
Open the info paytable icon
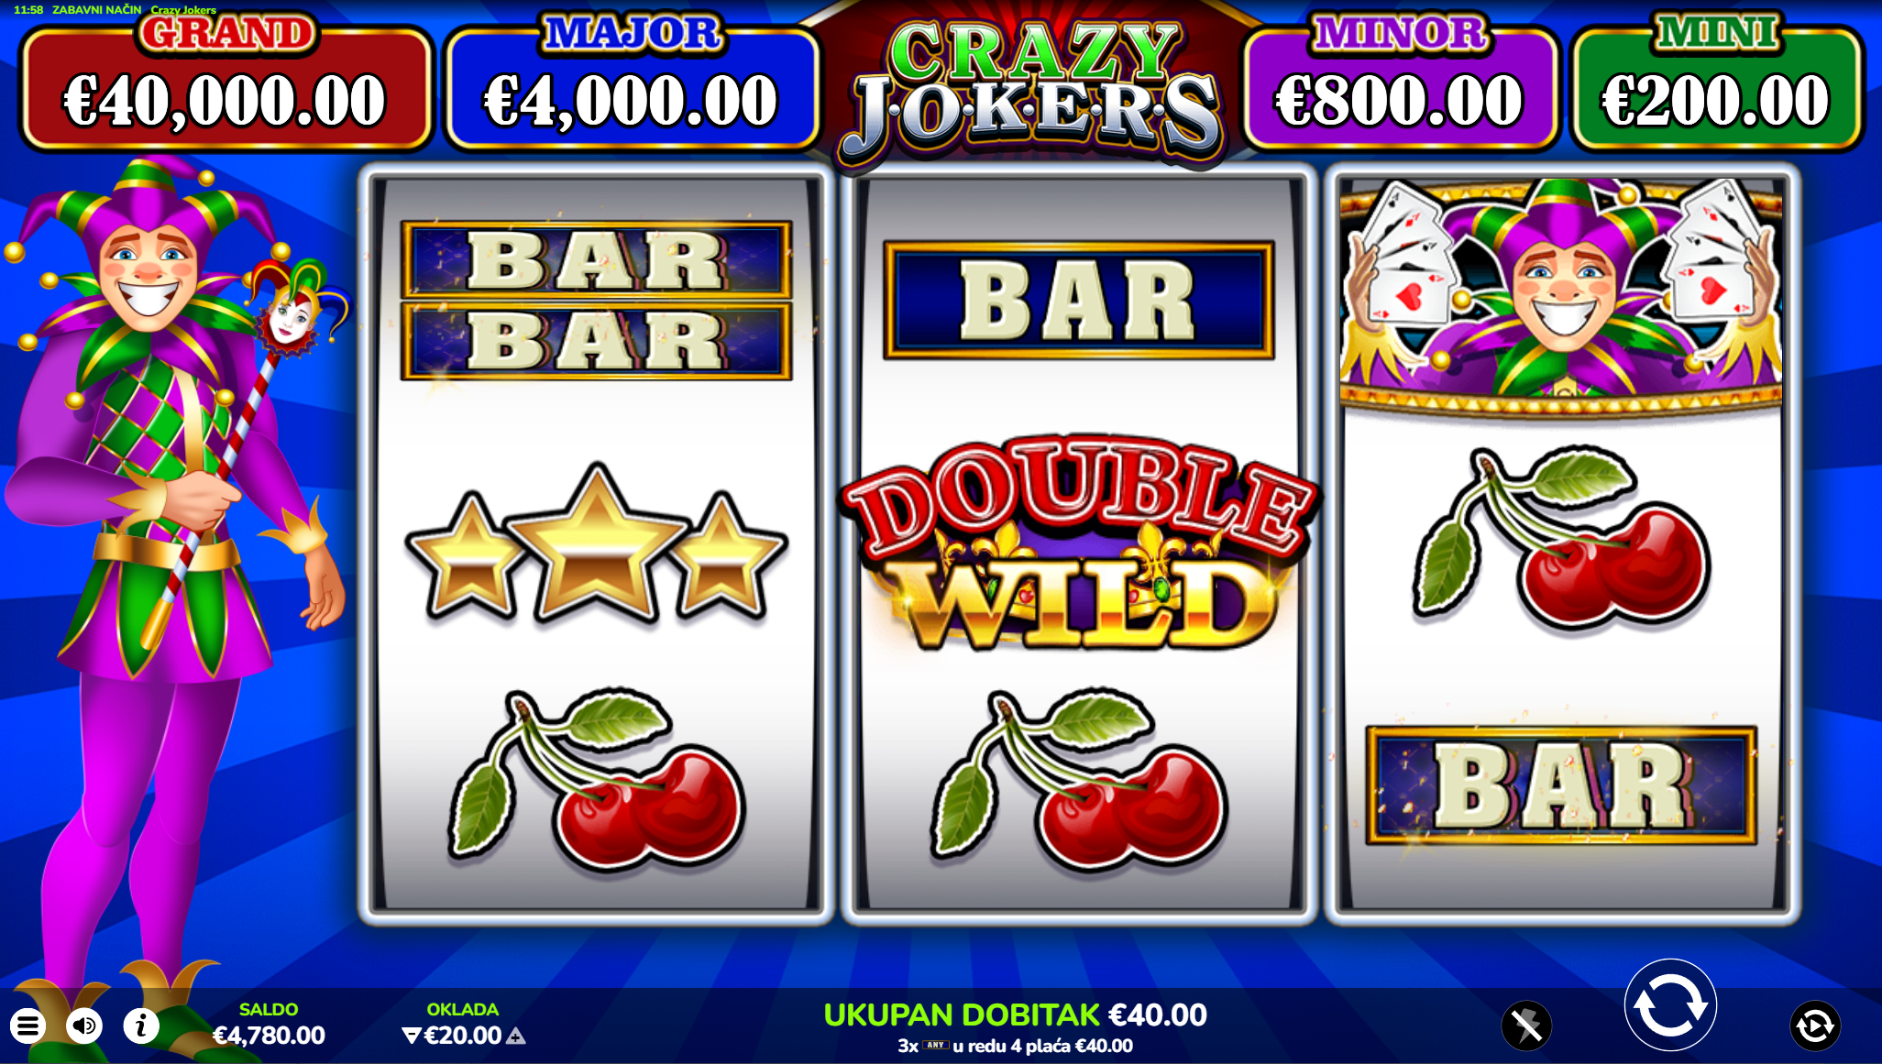click(x=141, y=1026)
